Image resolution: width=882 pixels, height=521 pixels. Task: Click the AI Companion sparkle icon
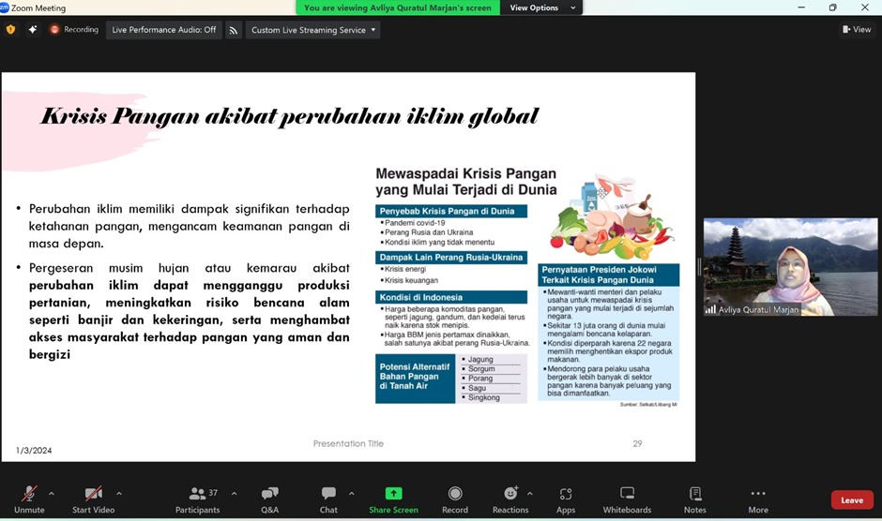tap(33, 30)
